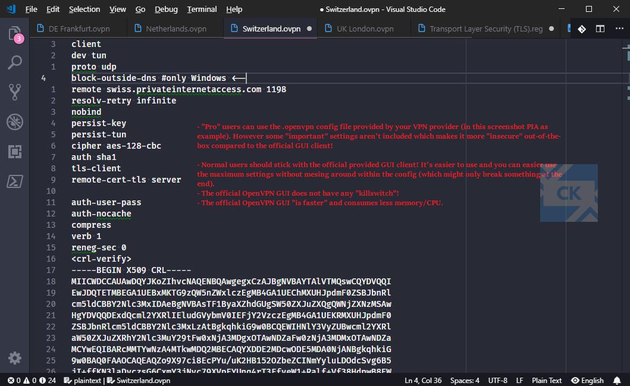Image resolution: width=630 pixels, height=386 pixels.
Task: Click the "reneg-sec 0" line
Action: click(99, 247)
